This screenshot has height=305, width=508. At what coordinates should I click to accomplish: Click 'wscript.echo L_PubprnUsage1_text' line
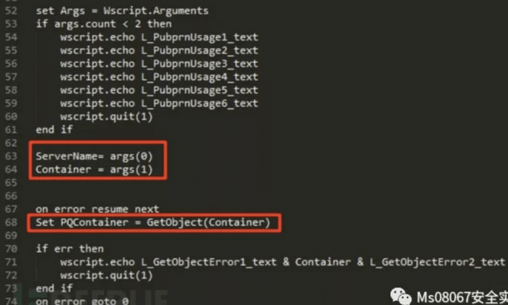159,37
